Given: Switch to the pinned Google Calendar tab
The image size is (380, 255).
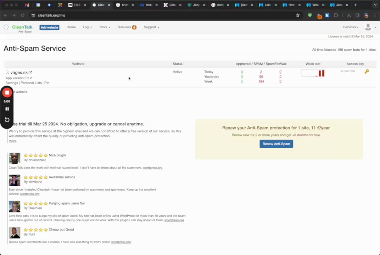Looking at the screenshot, I should [38, 5].
